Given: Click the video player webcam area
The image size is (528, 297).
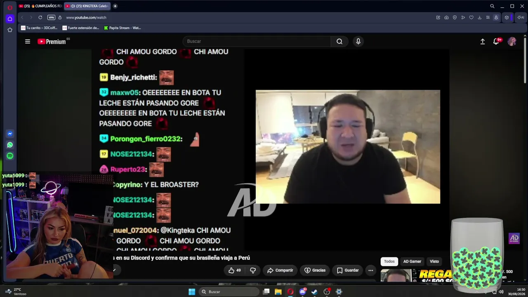Looking at the screenshot, I should [x=348, y=147].
